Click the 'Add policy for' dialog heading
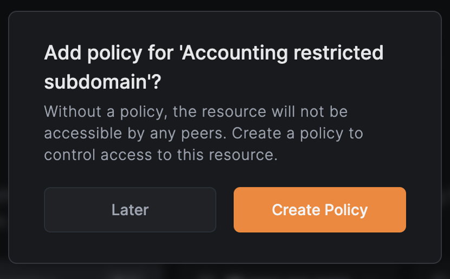This screenshot has width=450, height=279. pyautogui.click(x=86, y=53)
